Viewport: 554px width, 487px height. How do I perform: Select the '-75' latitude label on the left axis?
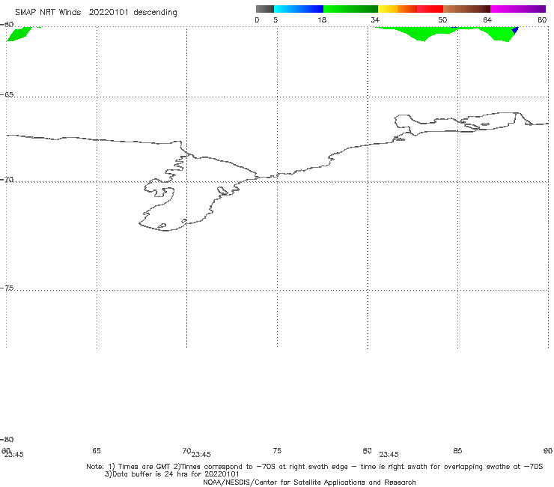[7, 288]
